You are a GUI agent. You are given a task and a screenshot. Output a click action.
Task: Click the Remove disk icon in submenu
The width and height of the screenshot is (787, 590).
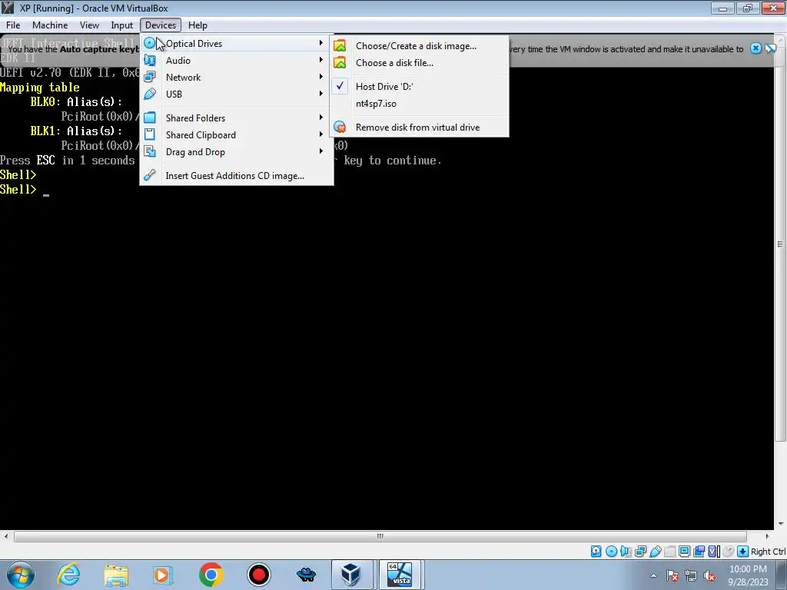click(x=340, y=127)
